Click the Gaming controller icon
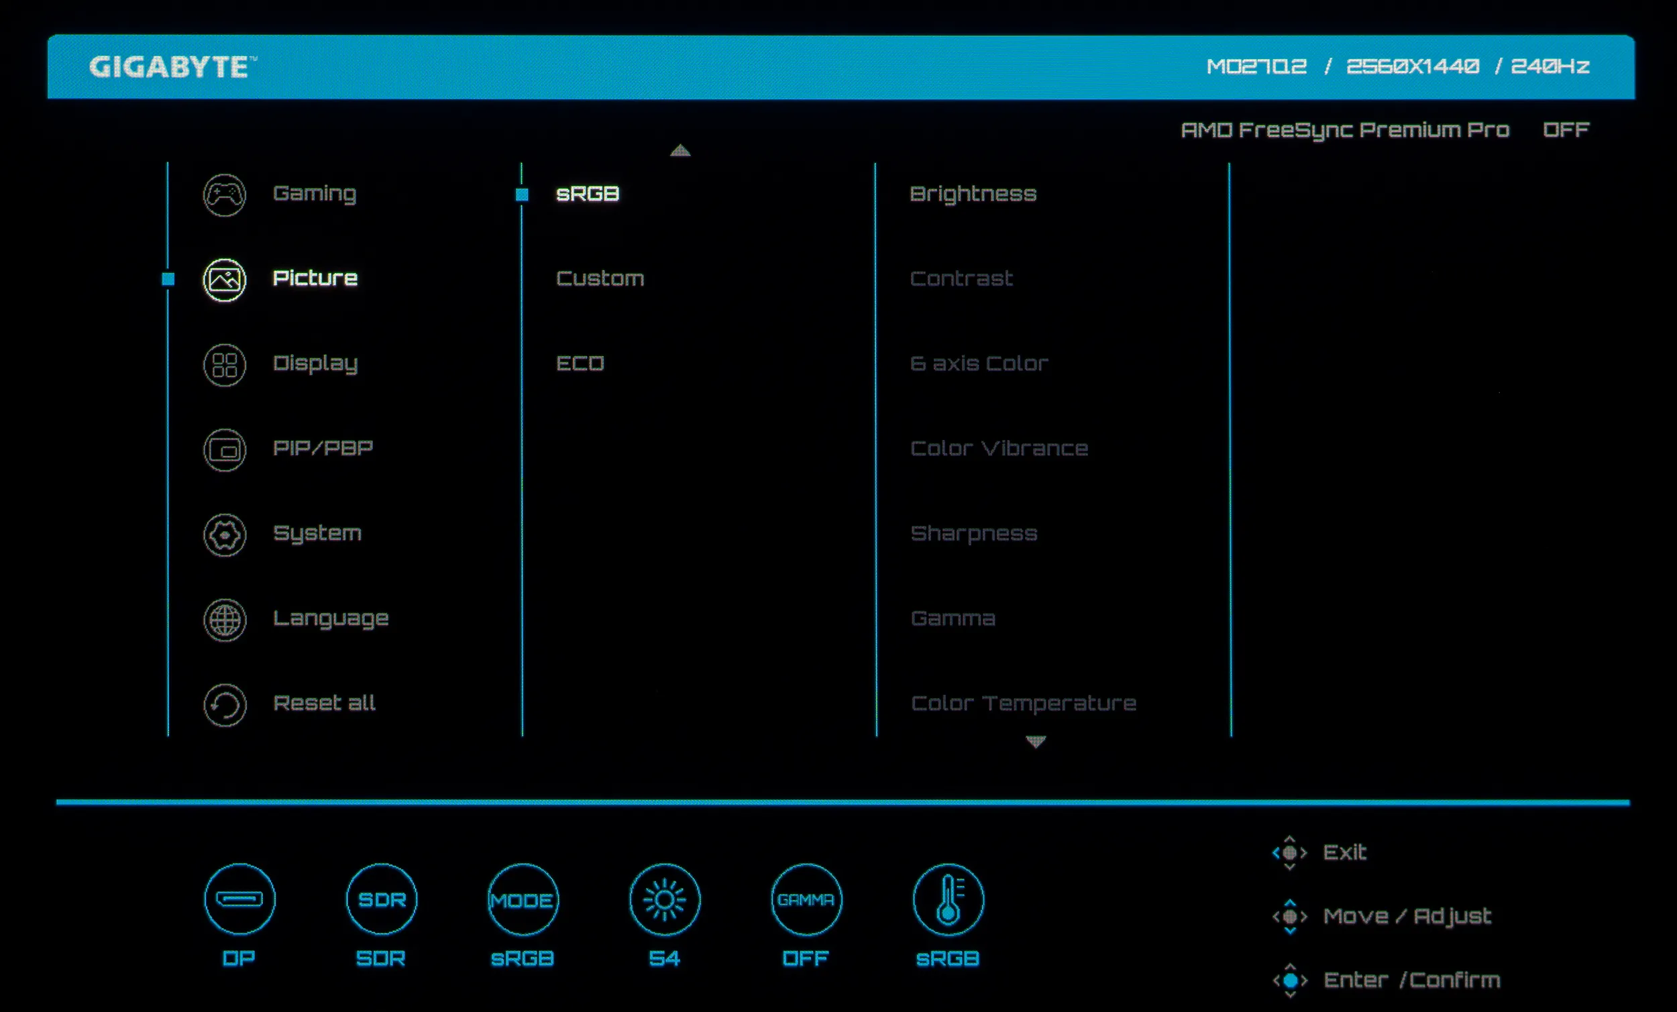The image size is (1677, 1012). (x=225, y=195)
